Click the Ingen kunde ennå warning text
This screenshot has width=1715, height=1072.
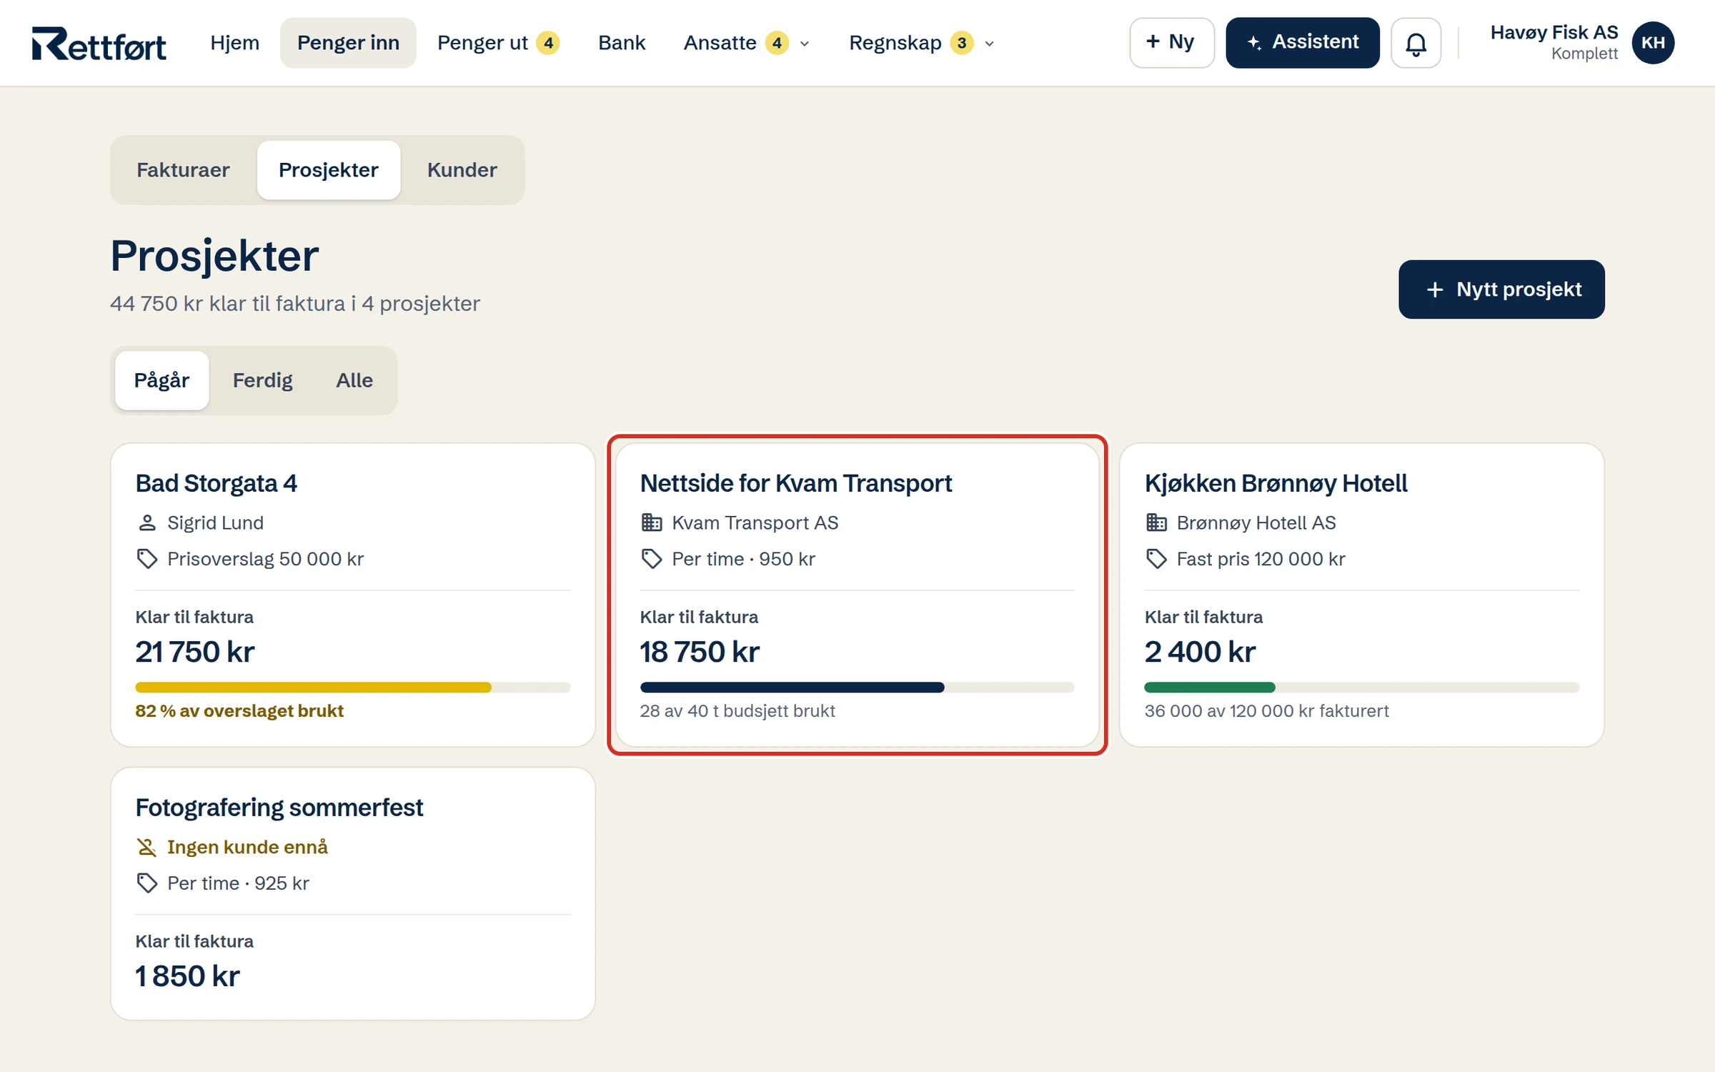point(247,848)
